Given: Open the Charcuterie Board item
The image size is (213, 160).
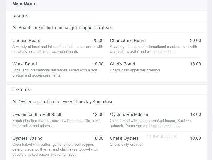Looking at the screenshot, I should point(128,41).
